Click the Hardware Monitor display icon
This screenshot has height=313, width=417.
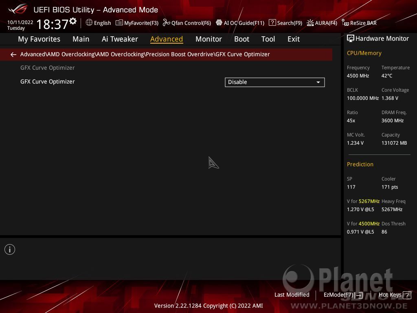click(x=351, y=39)
